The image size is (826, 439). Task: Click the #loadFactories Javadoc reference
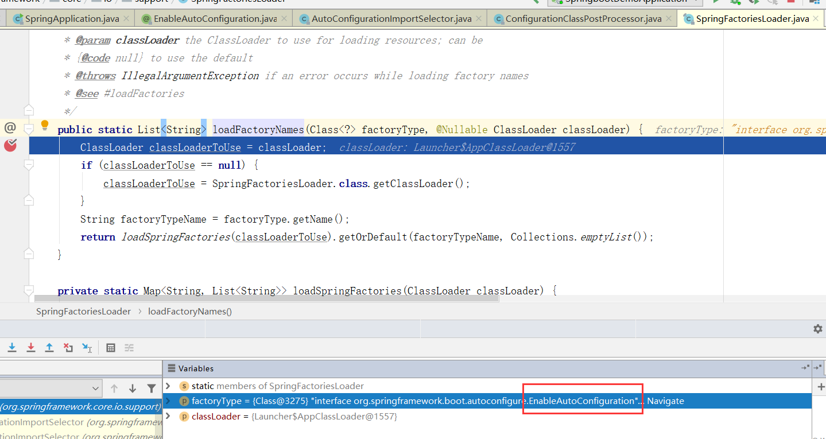point(144,94)
